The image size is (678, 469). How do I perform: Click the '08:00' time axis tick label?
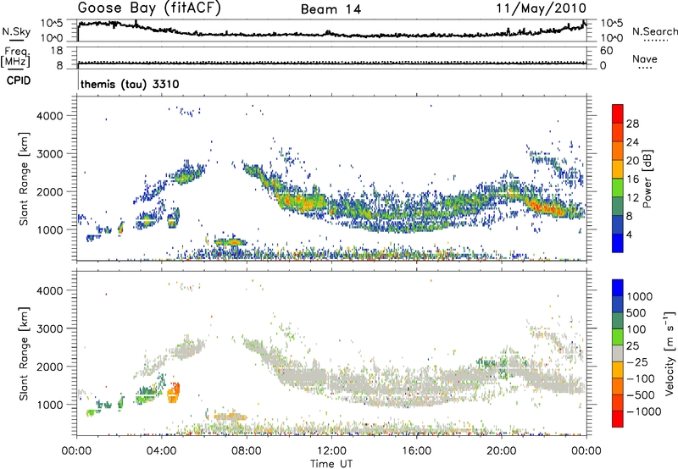point(247,451)
